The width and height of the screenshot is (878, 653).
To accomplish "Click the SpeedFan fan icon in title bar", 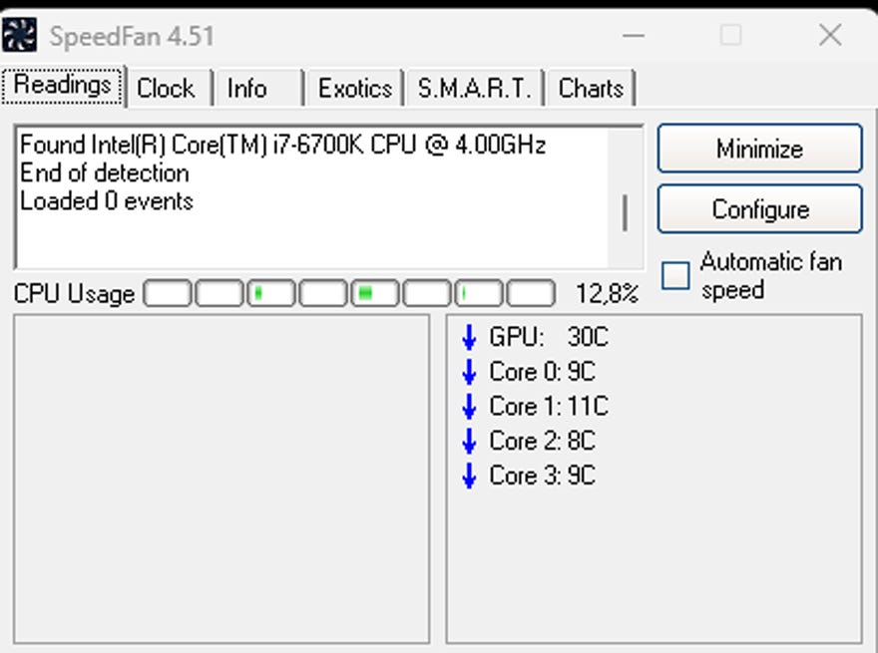I will pos(19,35).
